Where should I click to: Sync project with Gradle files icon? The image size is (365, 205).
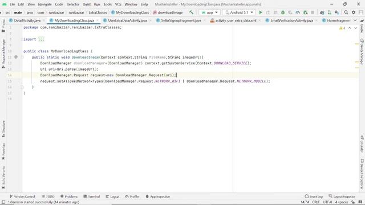point(322,13)
